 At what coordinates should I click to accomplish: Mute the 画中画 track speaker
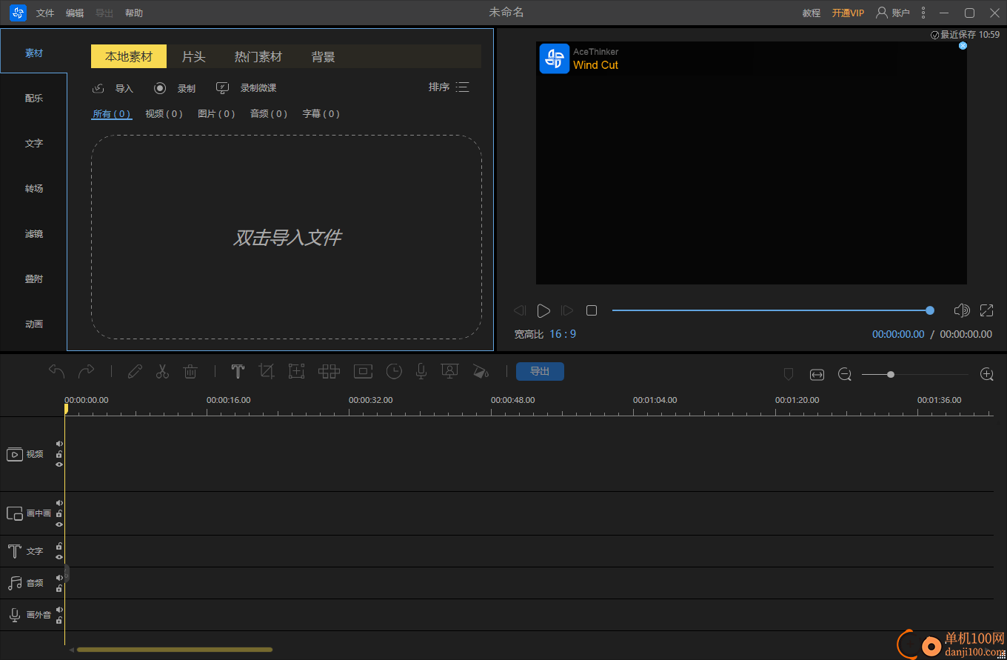(59, 503)
